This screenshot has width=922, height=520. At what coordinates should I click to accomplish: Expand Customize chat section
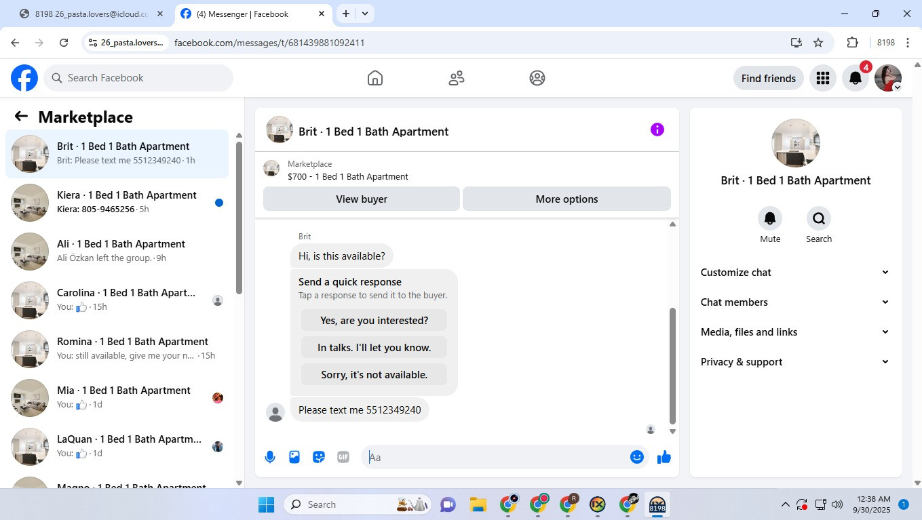795,273
